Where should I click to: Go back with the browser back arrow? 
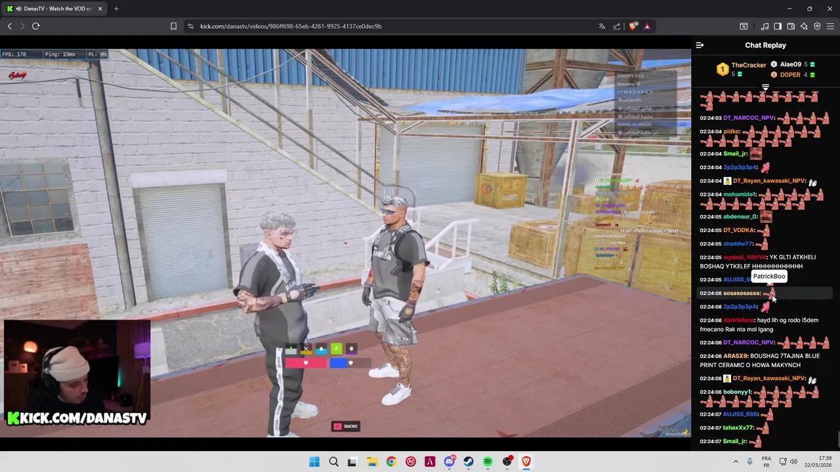pyautogui.click(x=9, y=26)
